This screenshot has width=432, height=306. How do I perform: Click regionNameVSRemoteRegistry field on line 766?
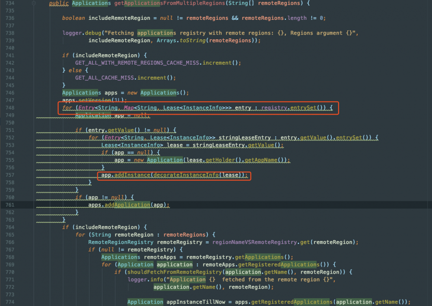click(254, 242)
